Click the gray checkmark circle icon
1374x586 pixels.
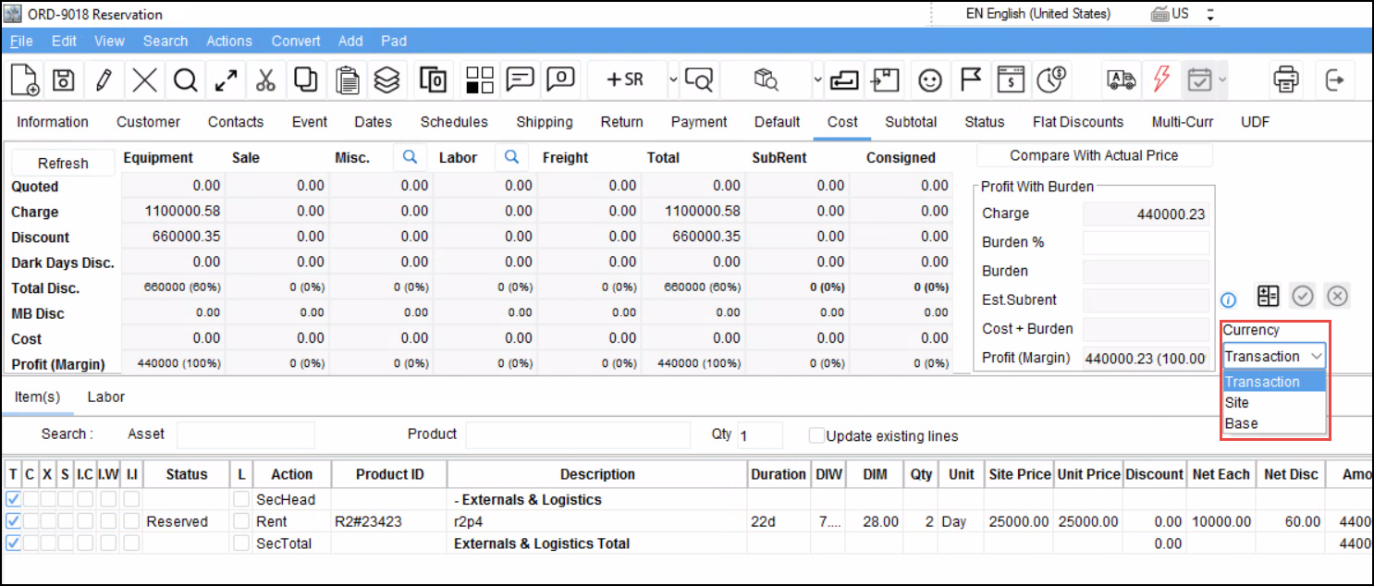click(1303, 296)
